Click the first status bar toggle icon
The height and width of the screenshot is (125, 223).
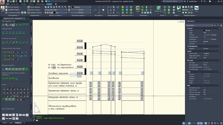click(184, 123)
